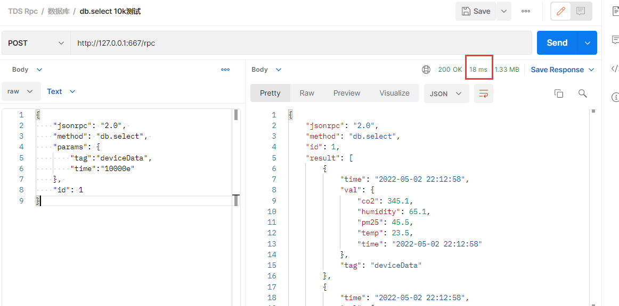Copy the response with the copy icon

click(x=558, y=93)
